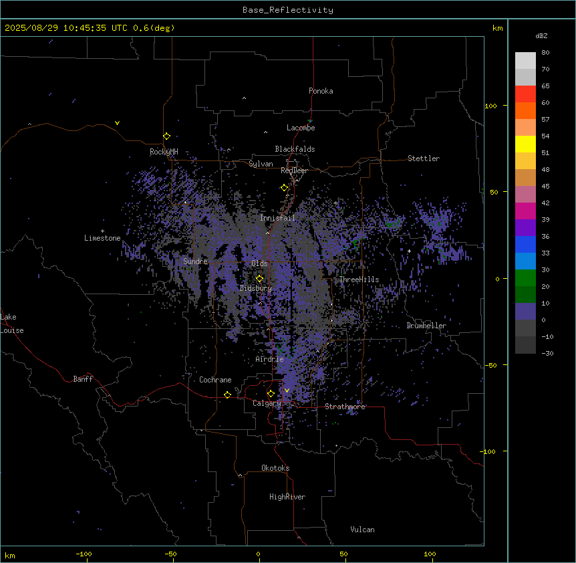Select the slate purple 0-10 dBZ legend swatch
The height and width of the screenshot is (563, 576).
coord(525,312)
